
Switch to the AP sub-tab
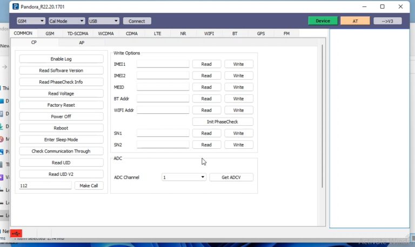[x=82, y=43]
